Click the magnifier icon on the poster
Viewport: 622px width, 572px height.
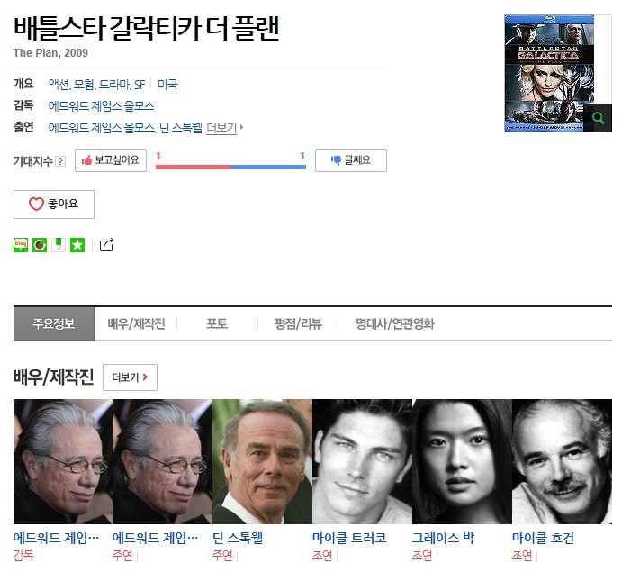pyautogui.click(x=598, y=118)
